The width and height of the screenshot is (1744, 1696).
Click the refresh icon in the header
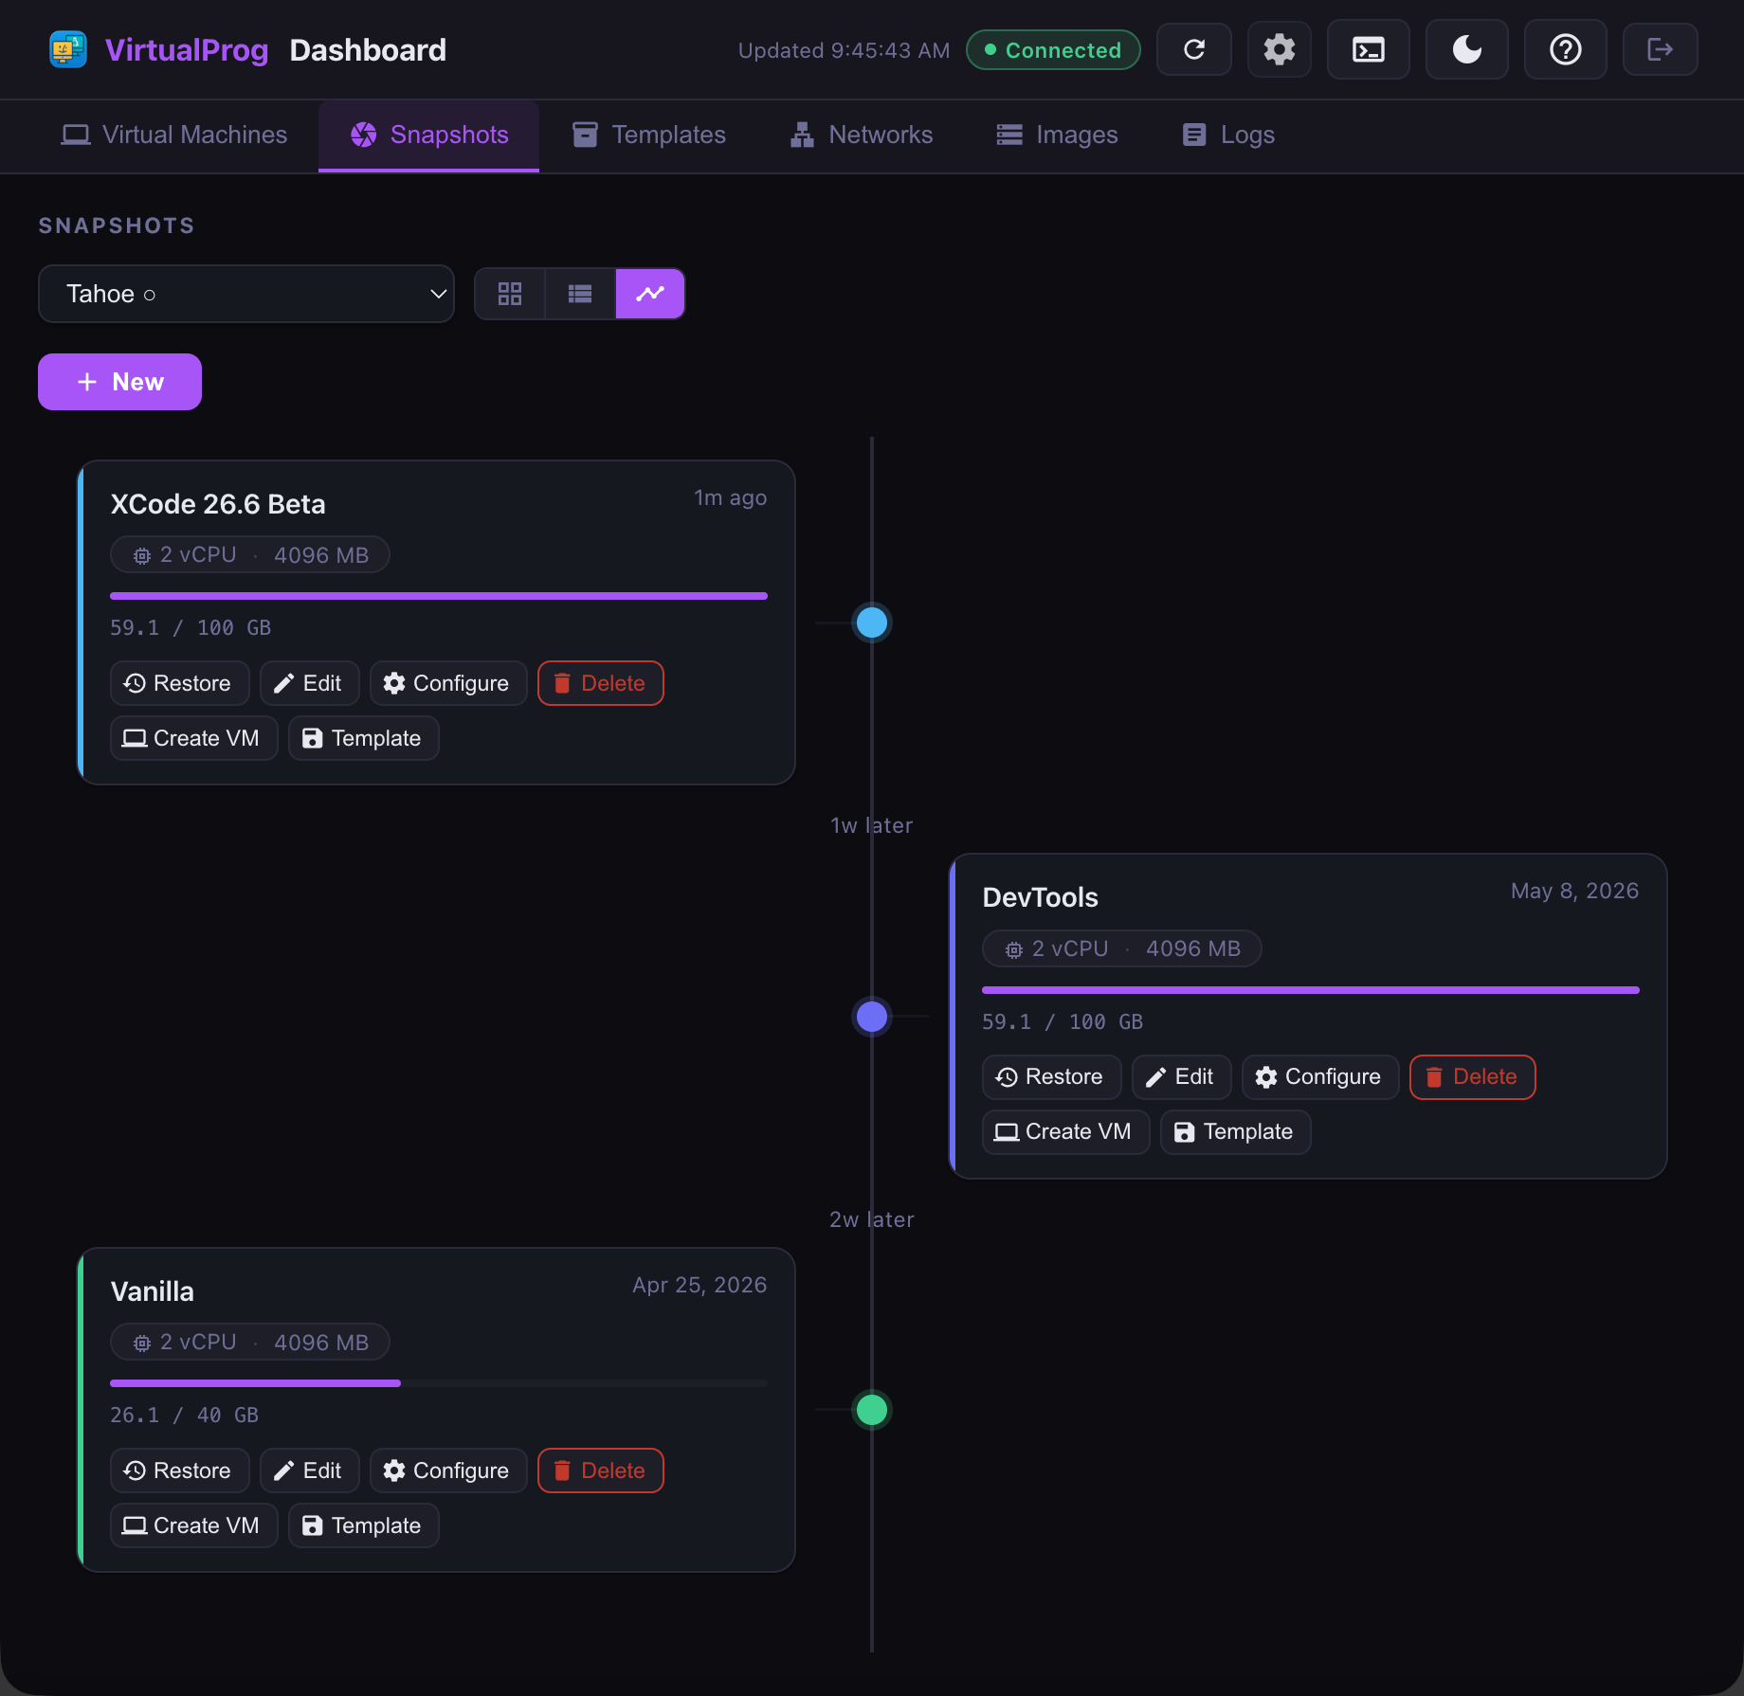click(1194, 49)
